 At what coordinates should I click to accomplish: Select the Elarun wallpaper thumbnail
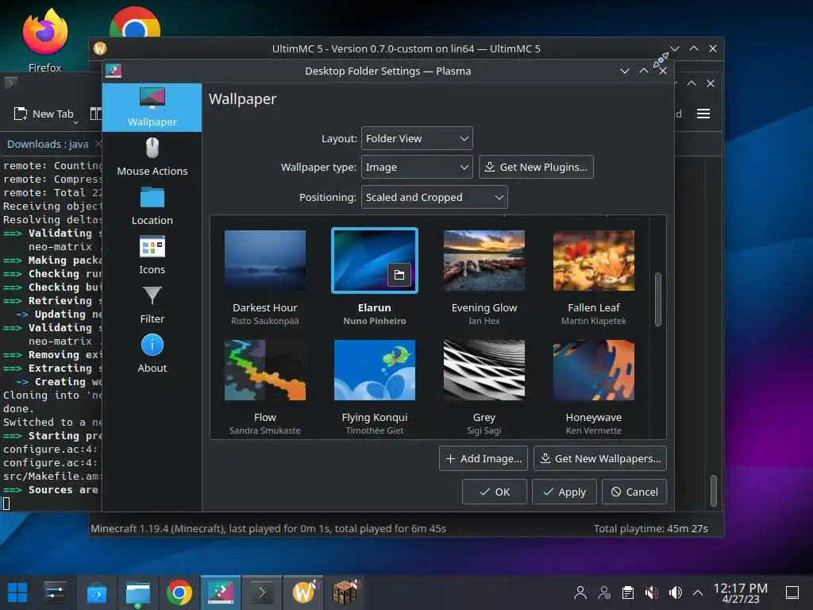375,261
